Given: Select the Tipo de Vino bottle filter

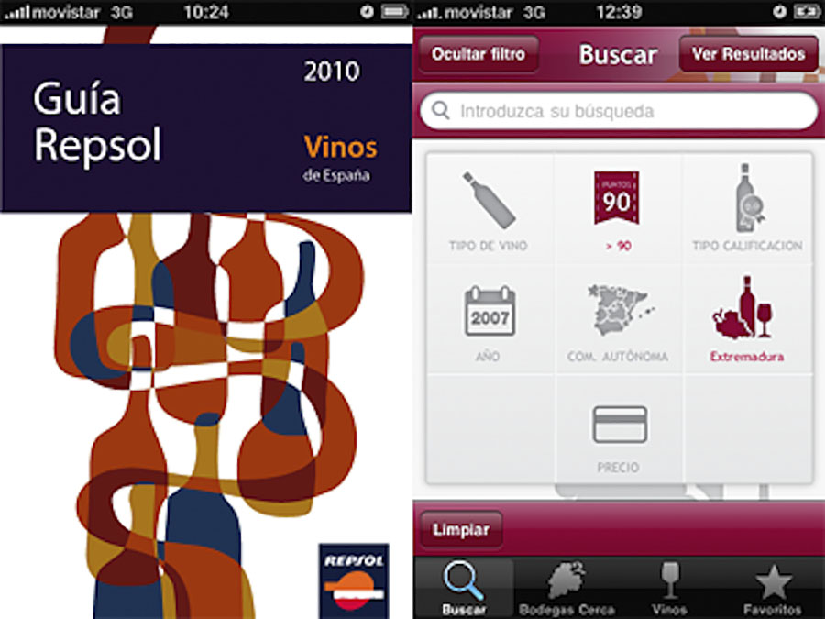Looking at the screenshot, I should click(489, 210).
